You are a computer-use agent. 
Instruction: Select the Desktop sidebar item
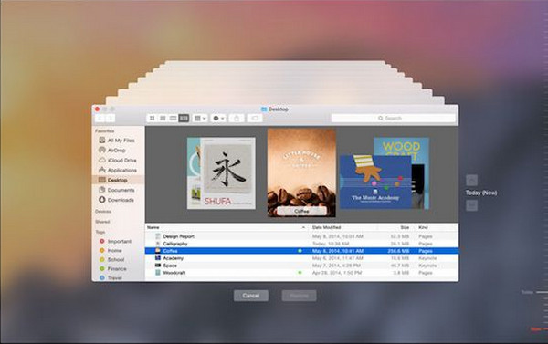pyautogui.click(x=118, y=180)
